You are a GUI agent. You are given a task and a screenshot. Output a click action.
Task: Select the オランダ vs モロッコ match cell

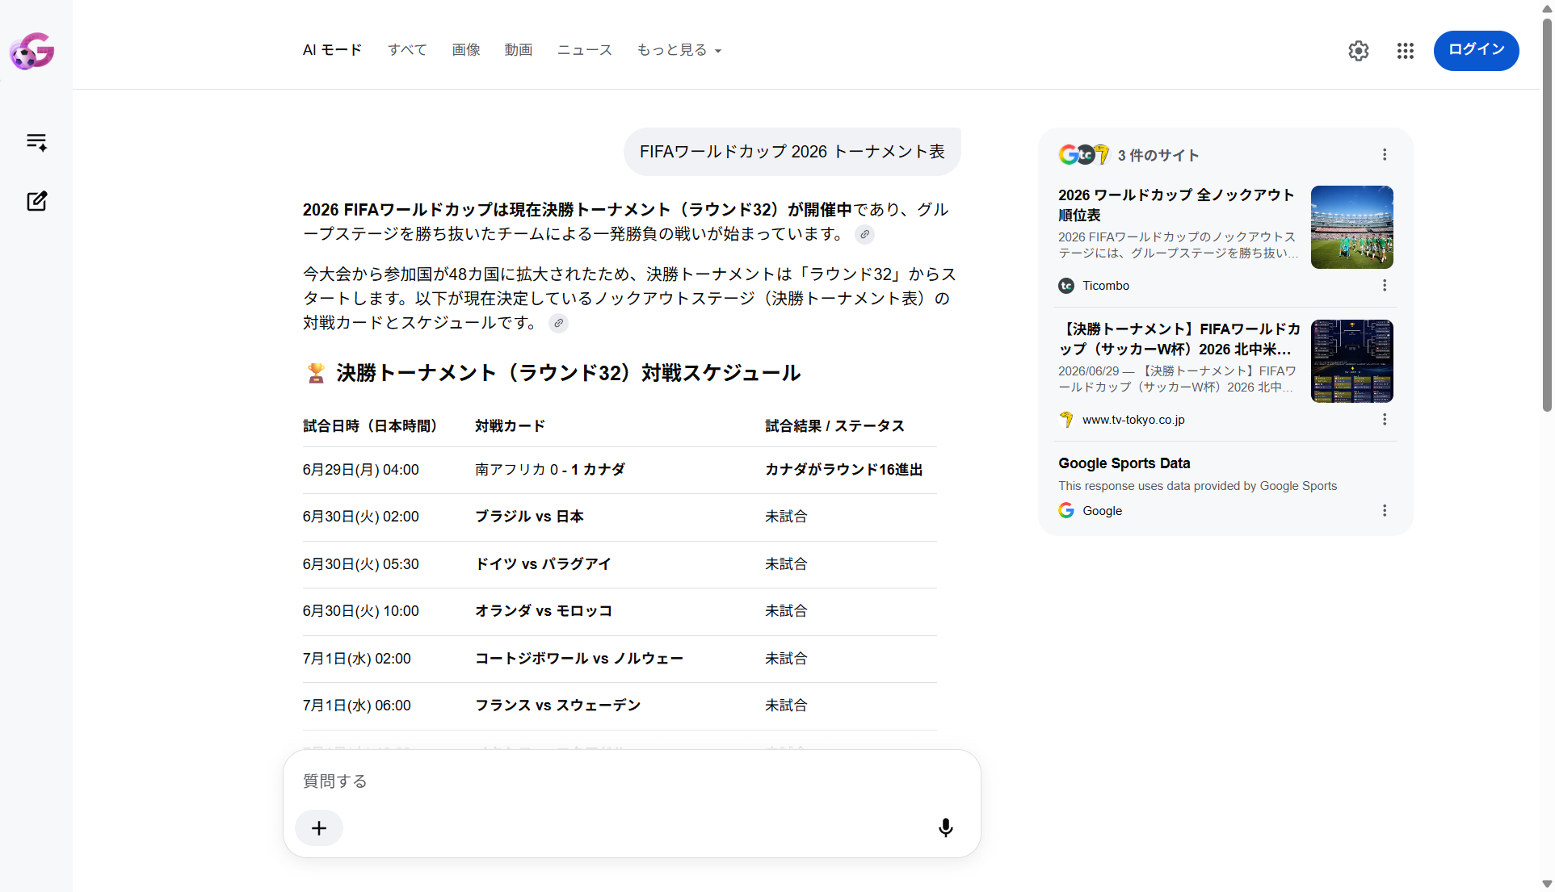click(x=544, y=611)
